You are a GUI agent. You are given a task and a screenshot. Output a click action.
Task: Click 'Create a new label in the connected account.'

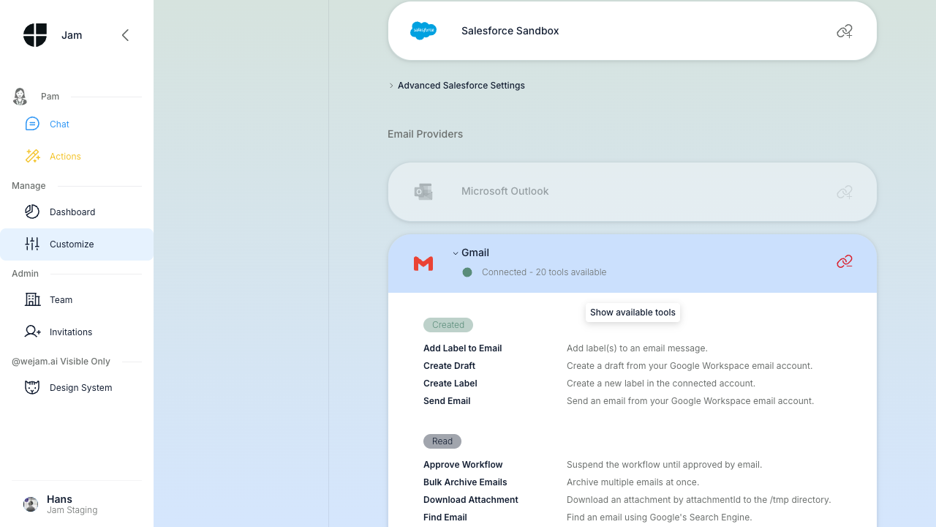(x=661, y=384)
